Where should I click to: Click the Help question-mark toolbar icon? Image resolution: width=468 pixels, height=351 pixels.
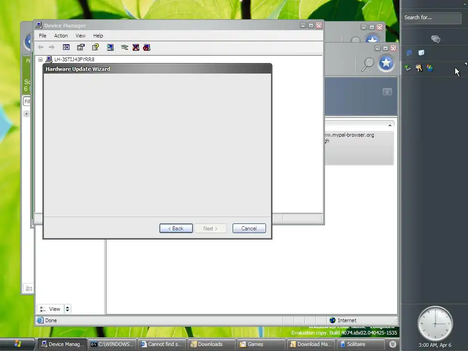tap(96, 47)
